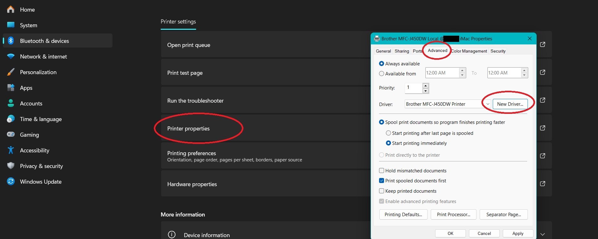This screenshot has width=598, height=239.
Task: Switch to the Sharing tab
Action: click(402, 51)
